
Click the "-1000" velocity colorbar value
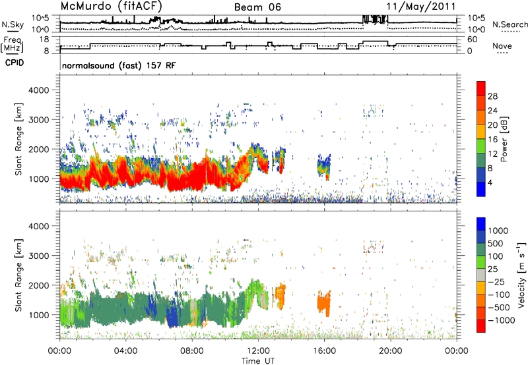click(x=501, y=320)
